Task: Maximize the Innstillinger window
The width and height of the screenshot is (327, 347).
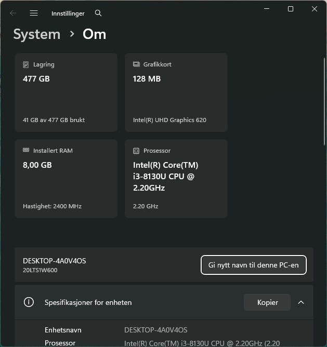Action: click(x=291, y=9)
